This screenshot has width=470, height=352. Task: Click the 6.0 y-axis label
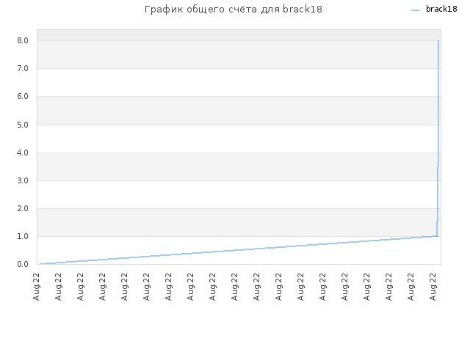(23, 96)
